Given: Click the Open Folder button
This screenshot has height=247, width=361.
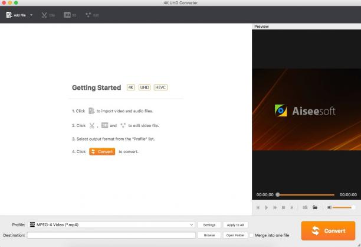Looking at the screenshot, I should point(235,235).
